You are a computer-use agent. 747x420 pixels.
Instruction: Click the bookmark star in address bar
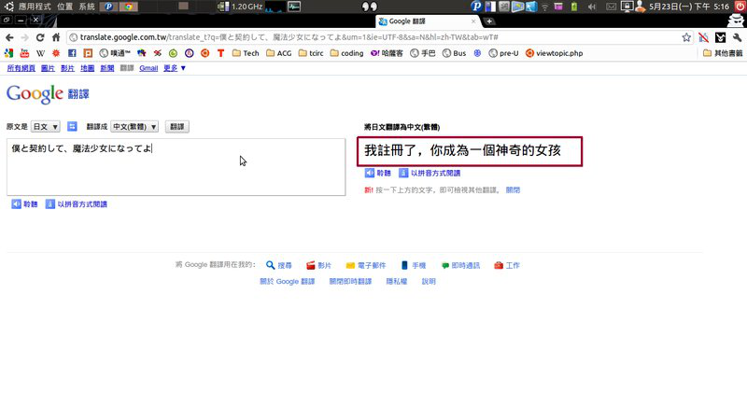tap(686, 37)
